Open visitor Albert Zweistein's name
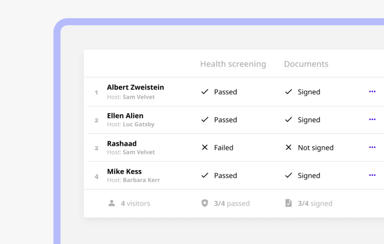The height and width of the screenshot is (244, 384). [135, 87]
